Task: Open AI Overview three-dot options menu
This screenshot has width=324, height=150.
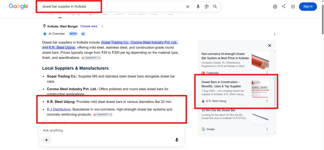Action: click(275, 34)
